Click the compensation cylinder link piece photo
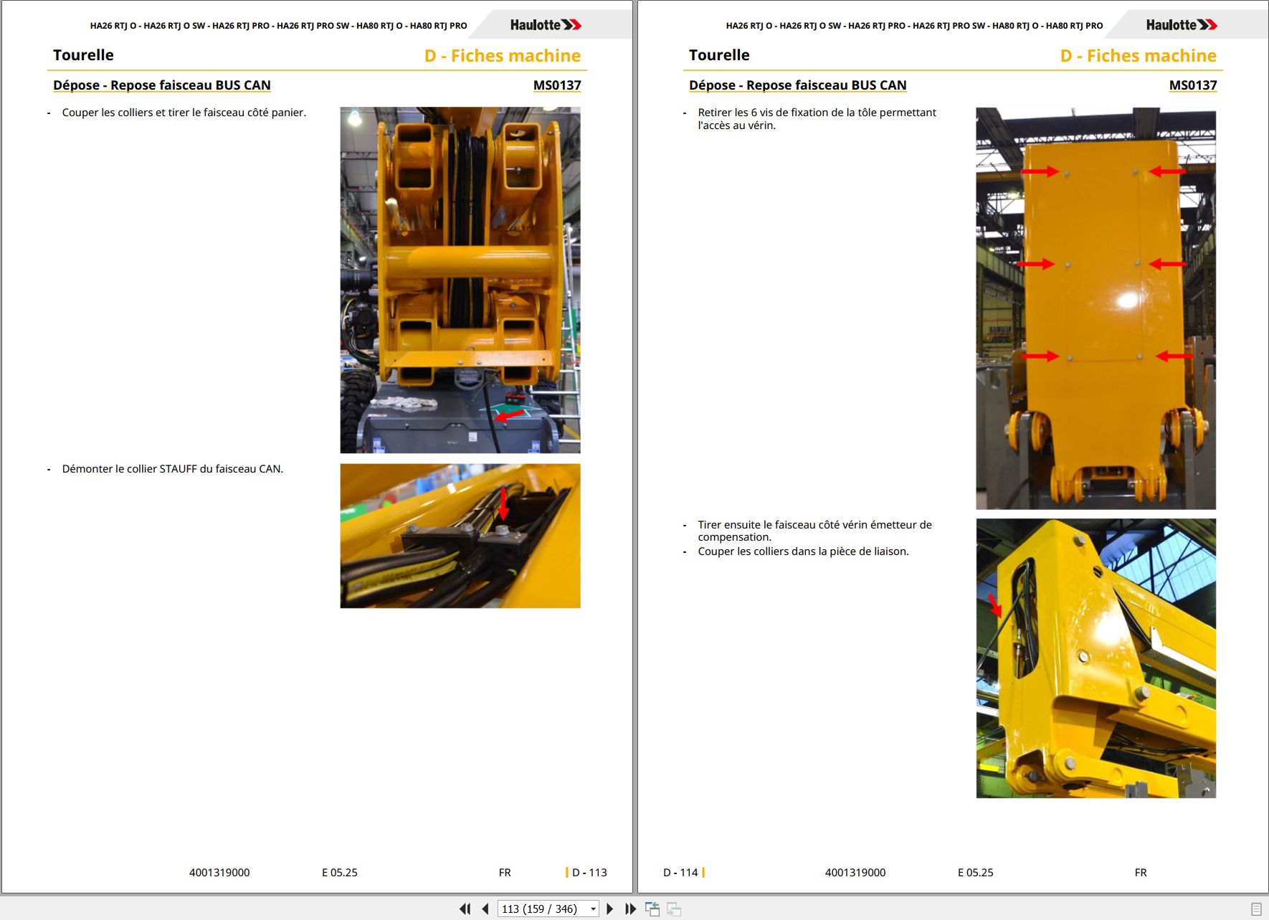 click(1095, 658)
